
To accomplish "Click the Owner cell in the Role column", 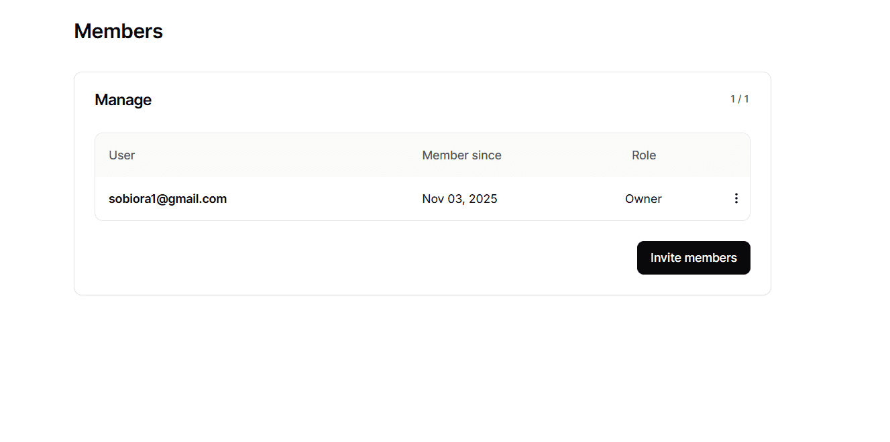I will [643, 199].
